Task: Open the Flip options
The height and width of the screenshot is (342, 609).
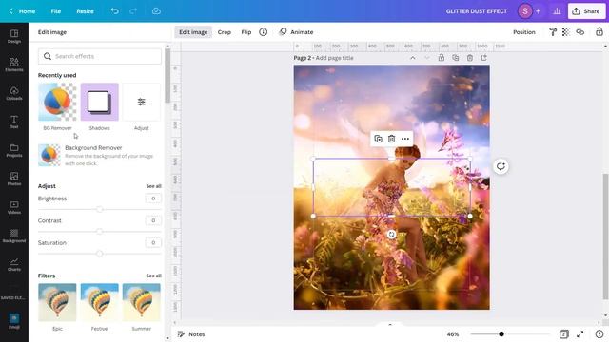Action: pyautogui.click(x=246, y=32)
